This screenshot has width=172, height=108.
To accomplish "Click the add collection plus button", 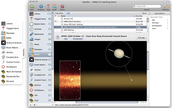I will pyautogui.click(x=31, y=105).
